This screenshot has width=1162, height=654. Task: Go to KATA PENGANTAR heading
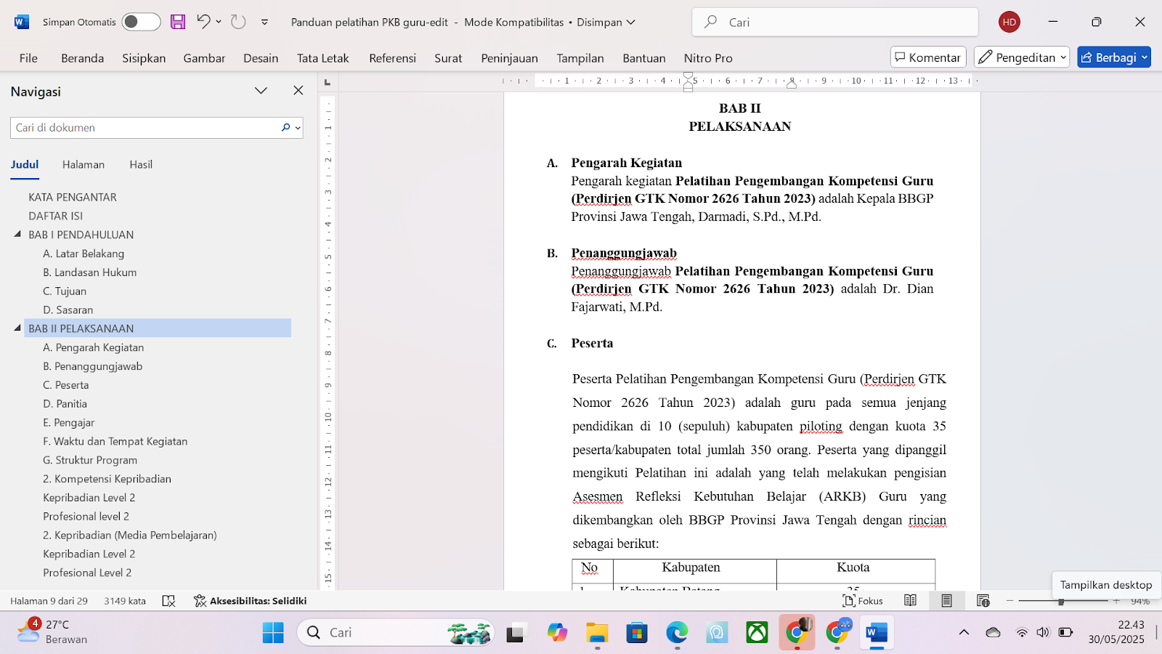73,197
